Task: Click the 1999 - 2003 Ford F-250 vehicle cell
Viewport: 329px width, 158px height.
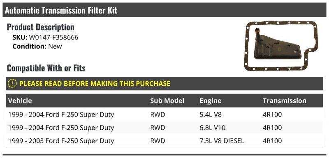Action: pyautogui.click(x=61, y=141)
